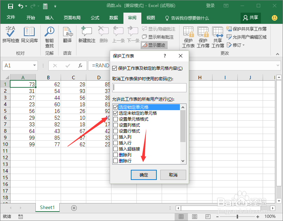Click Allow Users to Edit Ranges (允许用户编辑区域)

(247, 37)
